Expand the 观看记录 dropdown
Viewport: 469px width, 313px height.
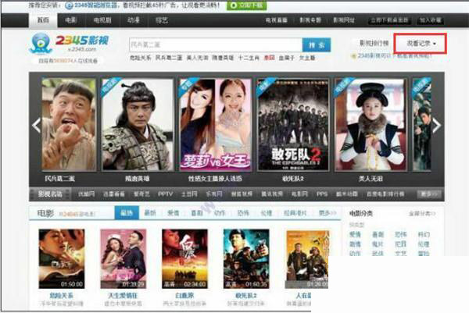tap(421, 44)
